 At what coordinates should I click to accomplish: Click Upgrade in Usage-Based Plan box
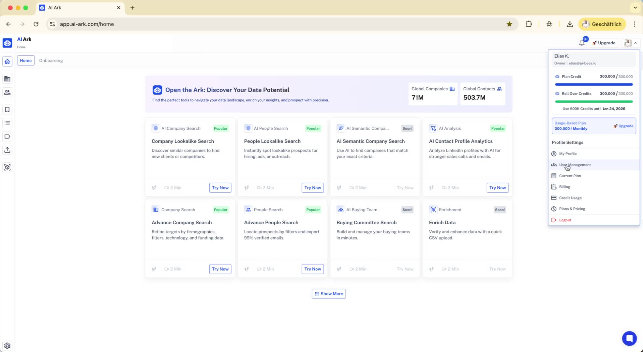(623, 126)
